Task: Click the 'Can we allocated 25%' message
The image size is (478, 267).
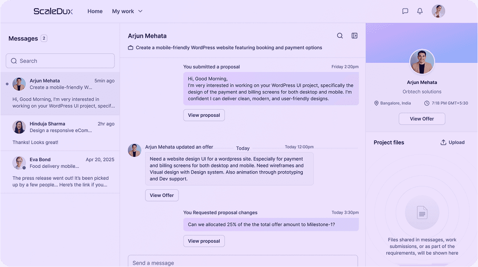Action: click(x=271, y=225)
